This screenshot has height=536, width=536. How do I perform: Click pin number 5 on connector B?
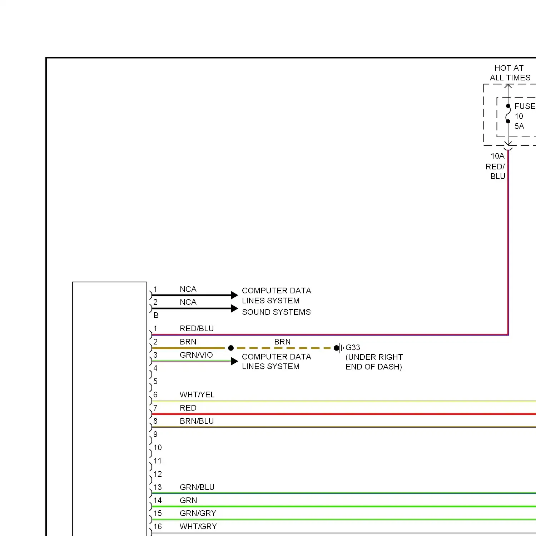point(155,381)
